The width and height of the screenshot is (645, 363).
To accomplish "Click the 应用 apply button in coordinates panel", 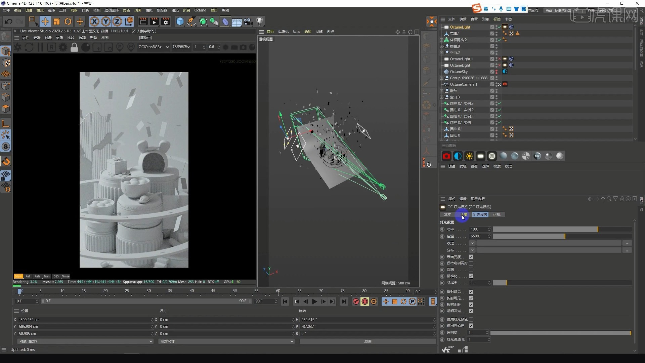I will click(368, 341).
